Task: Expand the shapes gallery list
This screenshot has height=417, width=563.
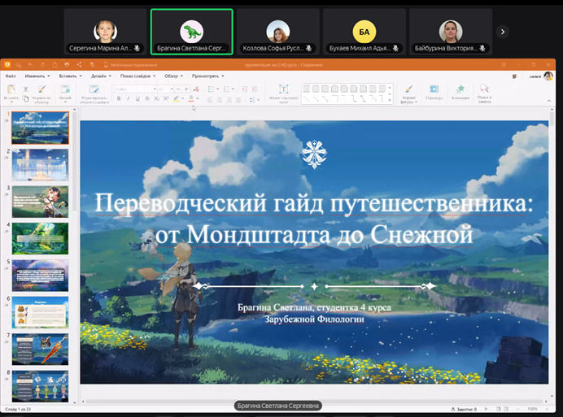Action: 390,101
